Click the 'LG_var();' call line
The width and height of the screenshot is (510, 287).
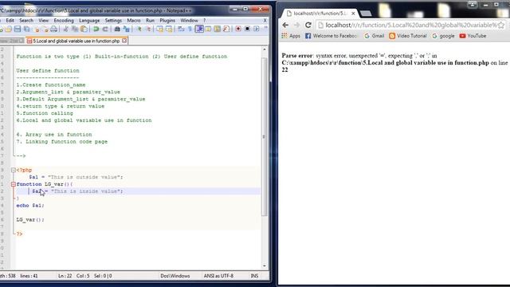[x=30, y=220]
